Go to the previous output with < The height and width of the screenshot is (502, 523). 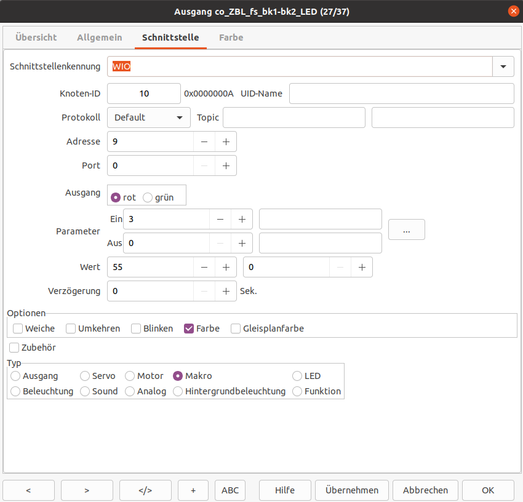28,490
